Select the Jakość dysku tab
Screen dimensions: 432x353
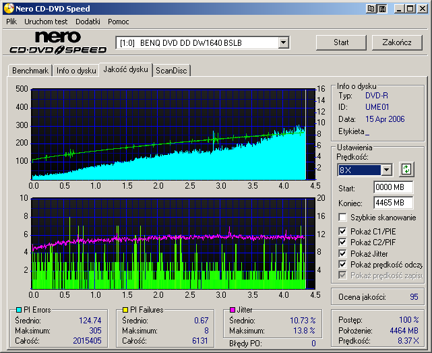(125, 69)
